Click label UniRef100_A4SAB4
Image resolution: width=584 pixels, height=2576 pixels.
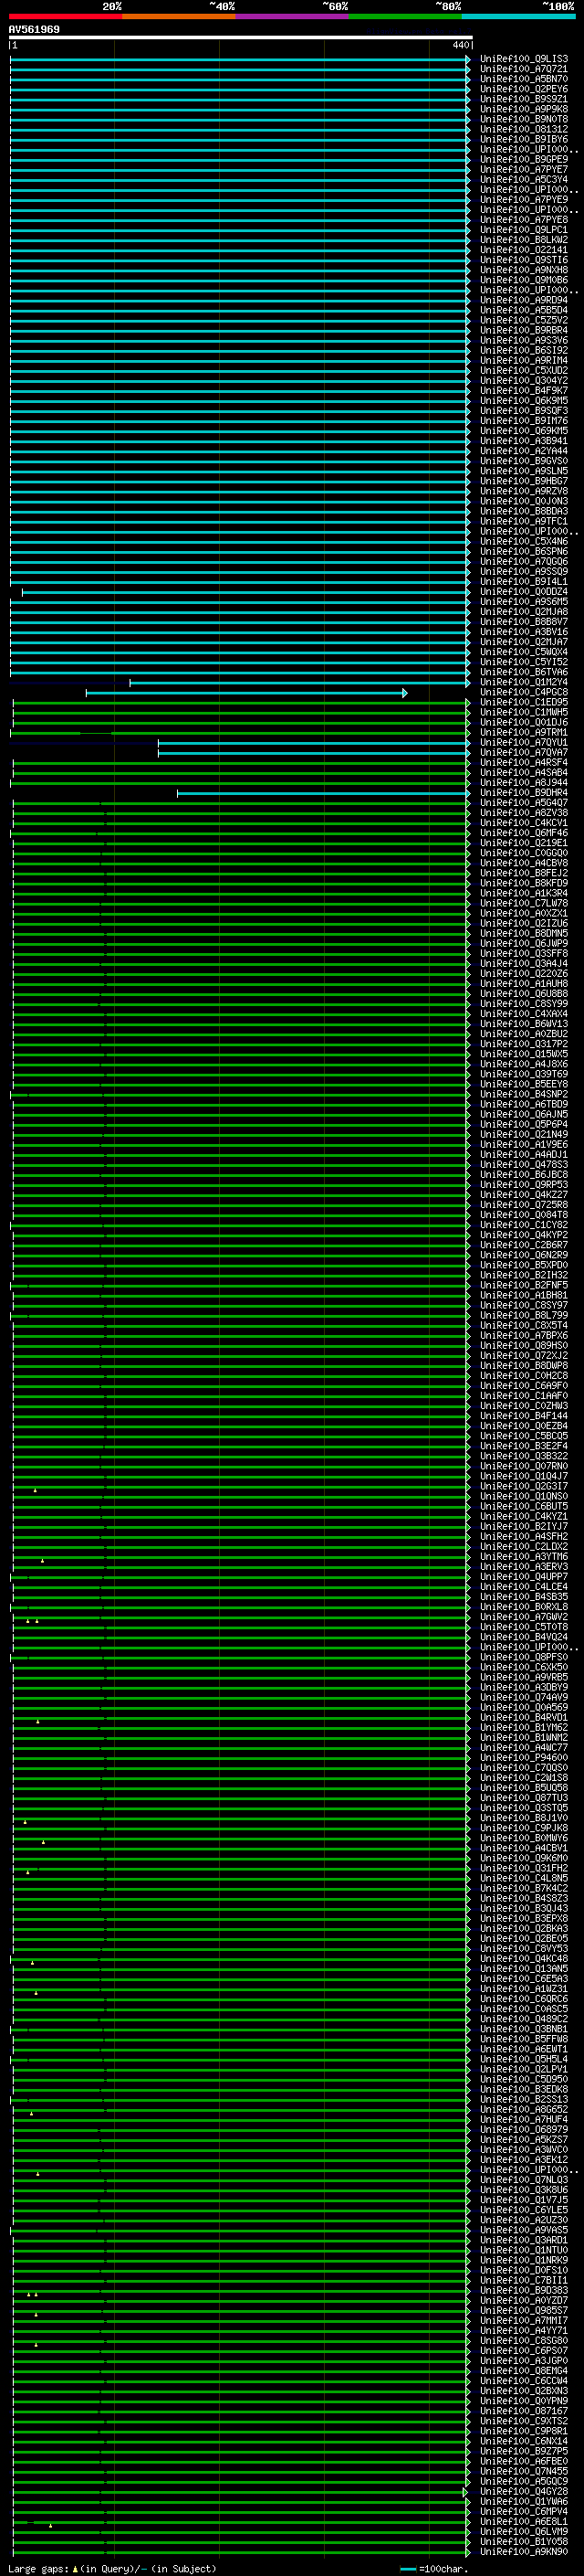524,773
